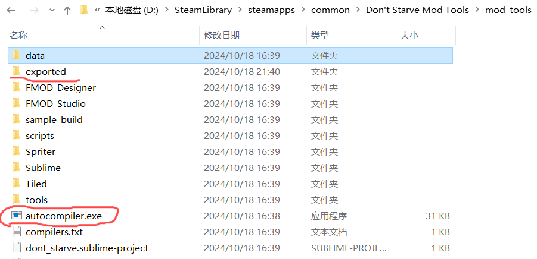Click the forward navigation arrow

click(33, 10)
